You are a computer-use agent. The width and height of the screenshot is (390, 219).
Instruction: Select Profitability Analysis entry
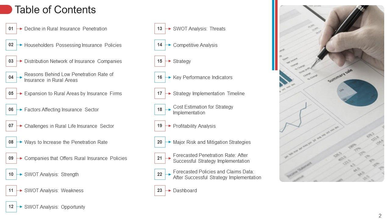tap(194, 126)
